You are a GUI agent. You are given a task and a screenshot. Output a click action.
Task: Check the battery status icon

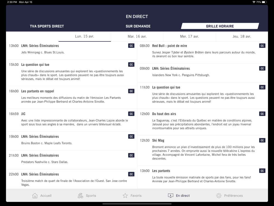pos(264,2)
